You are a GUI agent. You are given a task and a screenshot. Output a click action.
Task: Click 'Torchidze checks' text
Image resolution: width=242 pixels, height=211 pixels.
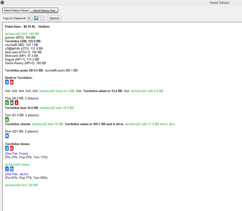click(x=18, y=124)
